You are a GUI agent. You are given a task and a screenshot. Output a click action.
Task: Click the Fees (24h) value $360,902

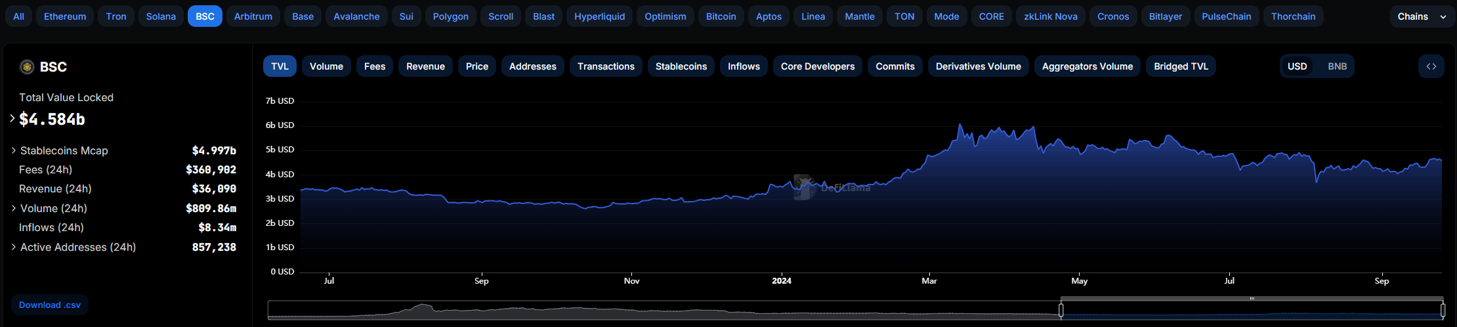pos(211,169)
